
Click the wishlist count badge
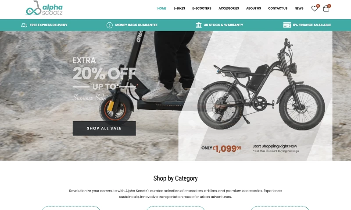tap(318, 6)
